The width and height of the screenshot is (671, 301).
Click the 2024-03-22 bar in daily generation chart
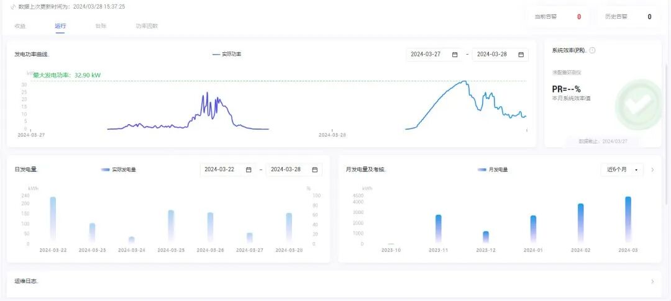[x=53, y=220]
